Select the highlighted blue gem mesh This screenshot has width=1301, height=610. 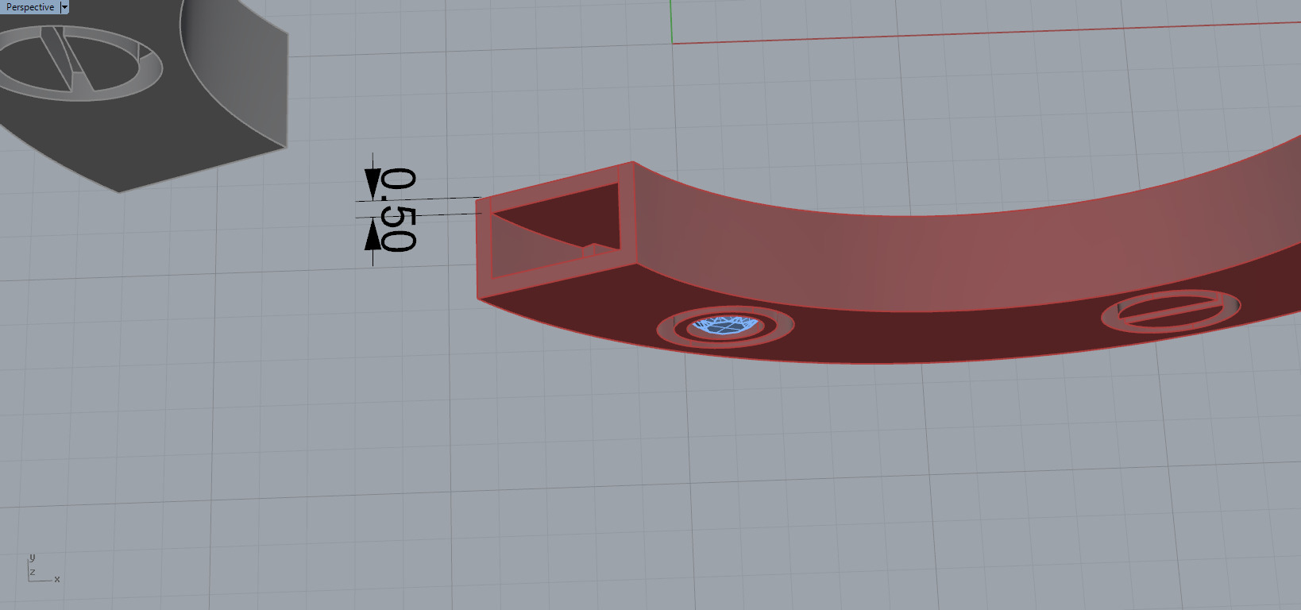[724, 324]
